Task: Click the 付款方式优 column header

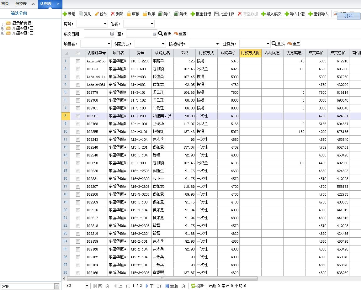Action: pyautogui.click(x=250, y=53)
